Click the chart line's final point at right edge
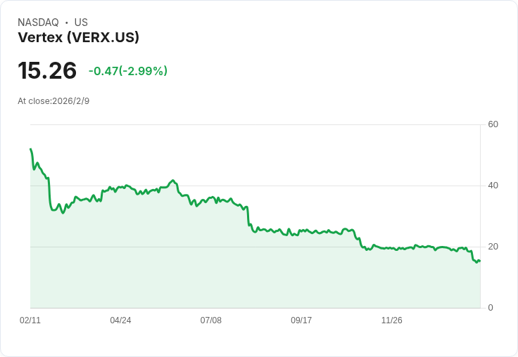Image resolution: width=518 pixels, height=357 pixels. [480, 261]
